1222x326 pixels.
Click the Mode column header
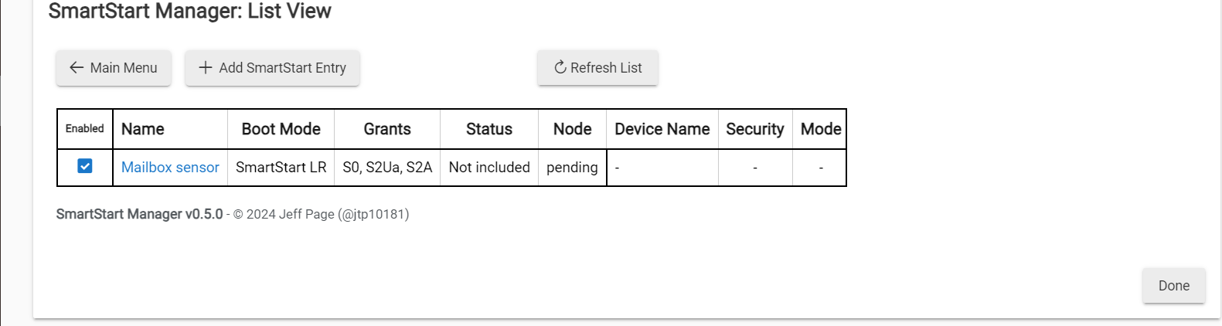point(821,129)
